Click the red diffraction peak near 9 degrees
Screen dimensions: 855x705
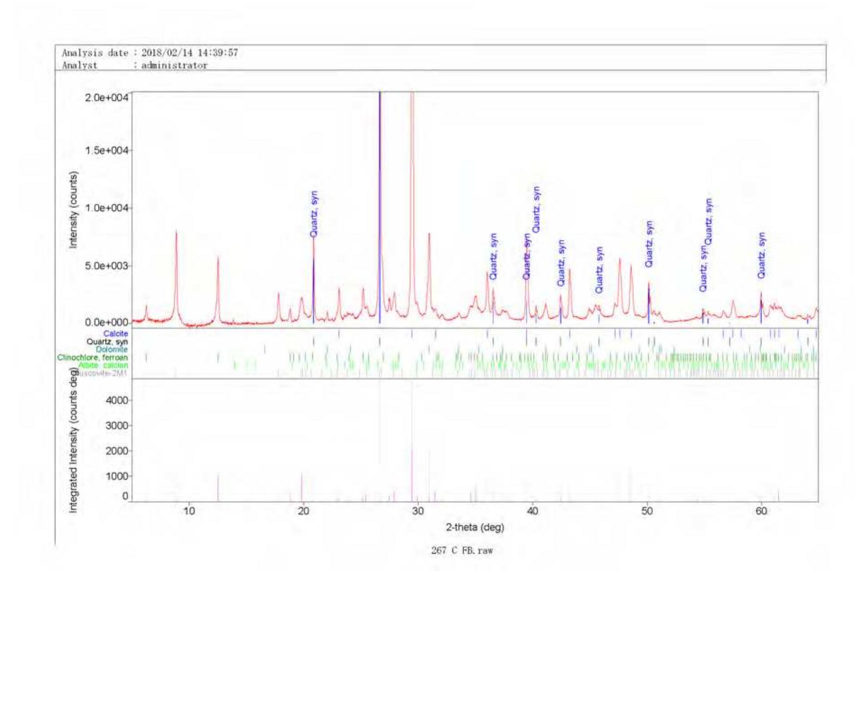pyautogui.click(x=176, y=271)
